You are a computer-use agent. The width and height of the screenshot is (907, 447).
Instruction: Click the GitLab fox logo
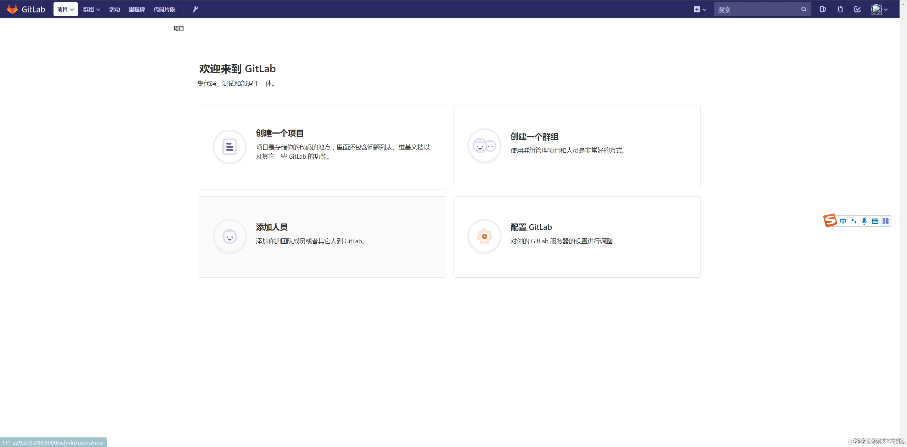12,9
